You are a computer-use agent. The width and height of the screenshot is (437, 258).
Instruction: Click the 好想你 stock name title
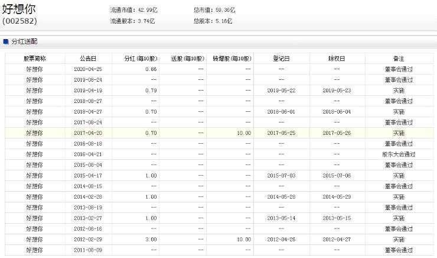(19, 9)
